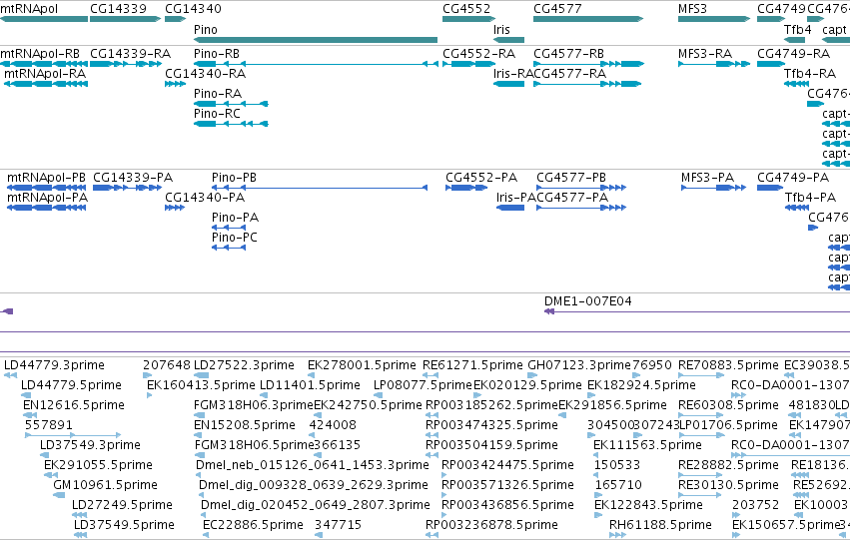The width and height of the screenshot is (850, 540).
Task: Click the DME1-007E04 clone label
Action: pos(587,301)
